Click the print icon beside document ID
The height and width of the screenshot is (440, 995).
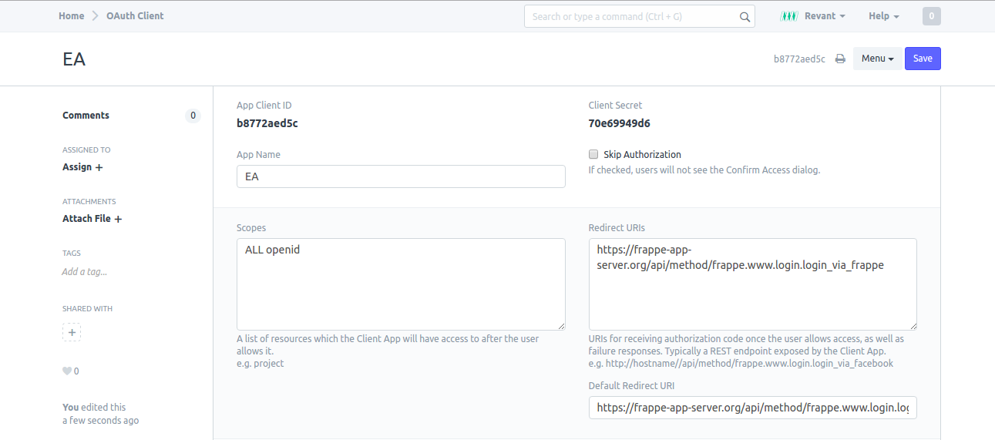(840, 59)
